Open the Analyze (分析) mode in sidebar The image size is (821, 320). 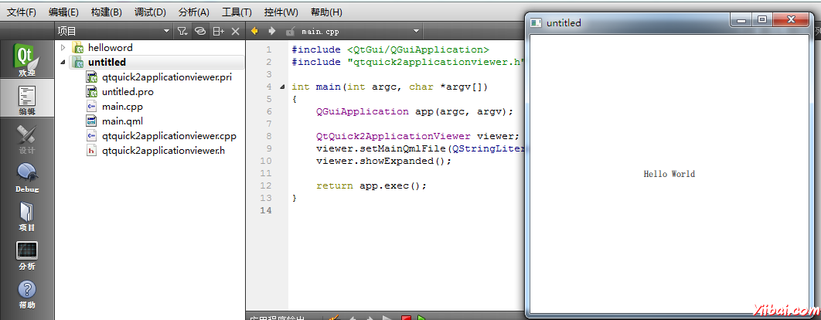[x=26, y=256]
